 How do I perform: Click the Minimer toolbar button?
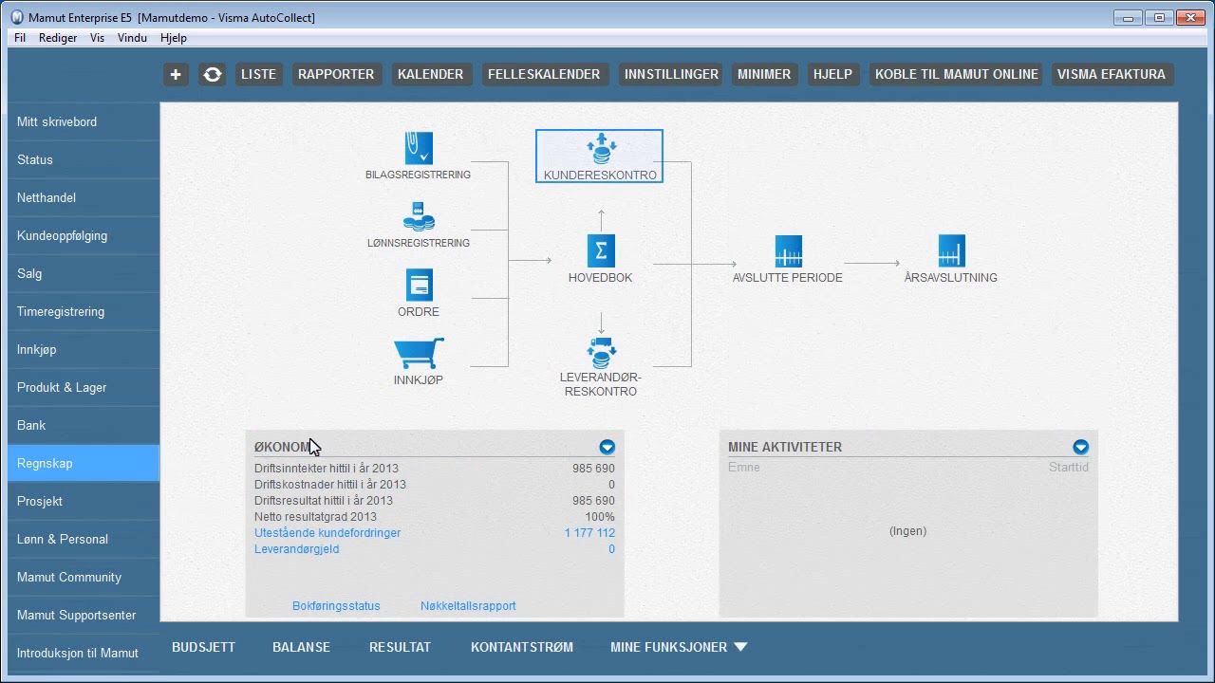[x=764, y=74]
